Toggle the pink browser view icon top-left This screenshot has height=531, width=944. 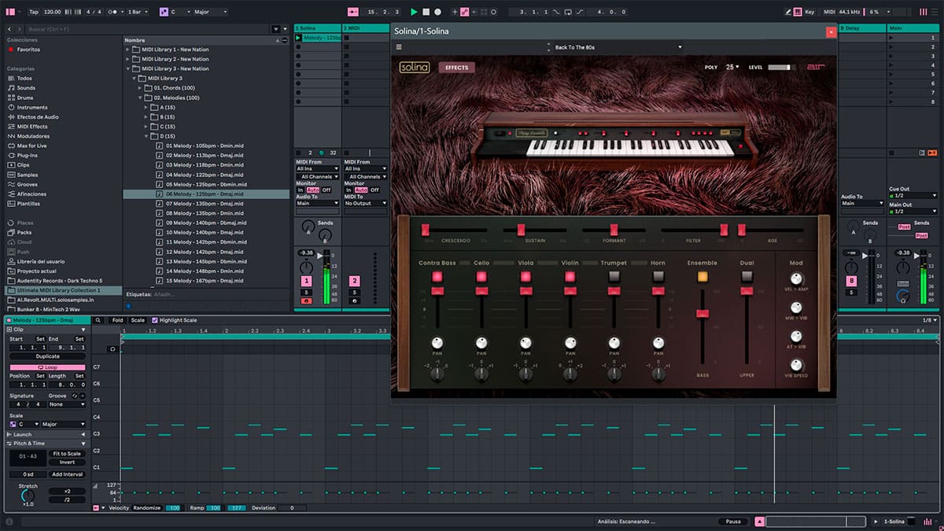pos(11,12)
